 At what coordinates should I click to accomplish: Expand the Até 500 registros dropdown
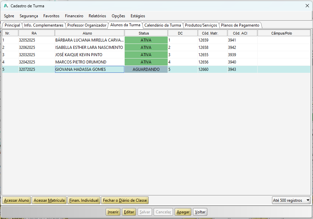(291, 200)
